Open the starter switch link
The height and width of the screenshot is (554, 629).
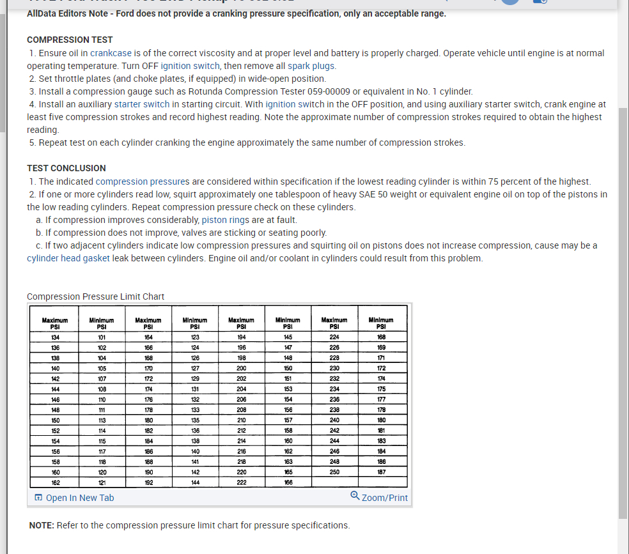(142, 105)
